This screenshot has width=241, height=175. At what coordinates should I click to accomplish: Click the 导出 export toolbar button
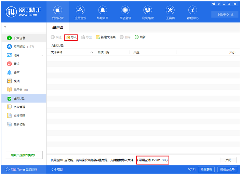86,37
